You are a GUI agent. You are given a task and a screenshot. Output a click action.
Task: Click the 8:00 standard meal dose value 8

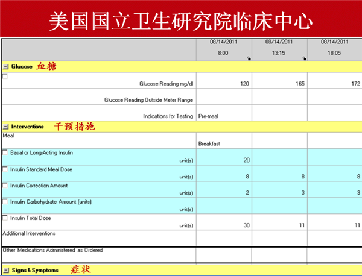(x=247, y=177)
